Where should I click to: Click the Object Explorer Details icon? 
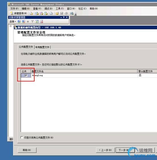click(x=41, y=21)
